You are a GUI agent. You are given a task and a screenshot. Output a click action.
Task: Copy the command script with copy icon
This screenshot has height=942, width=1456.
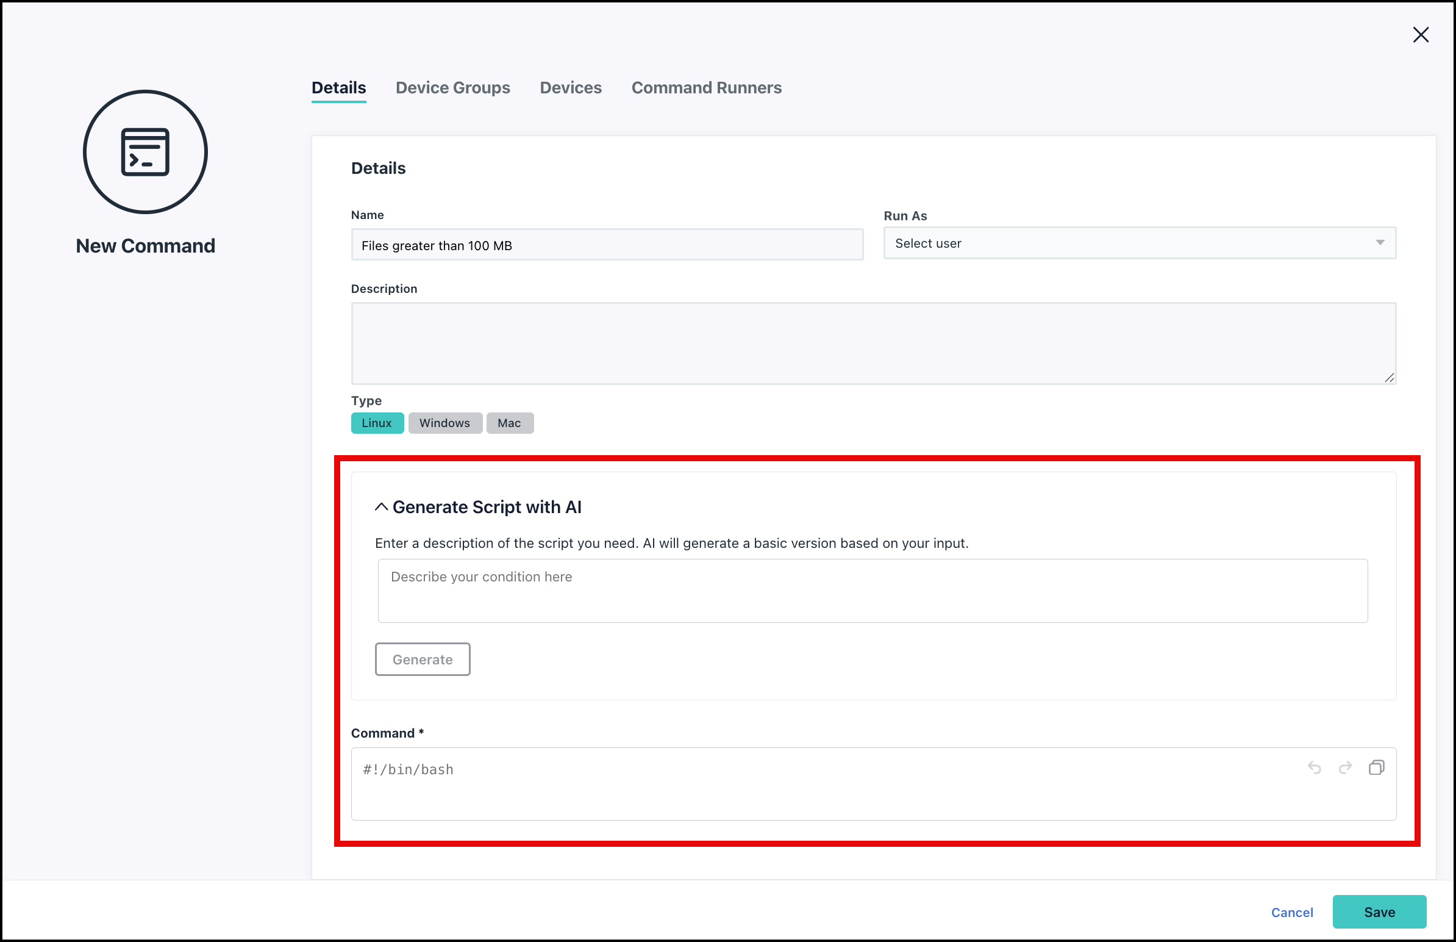tap(1376, 768)
